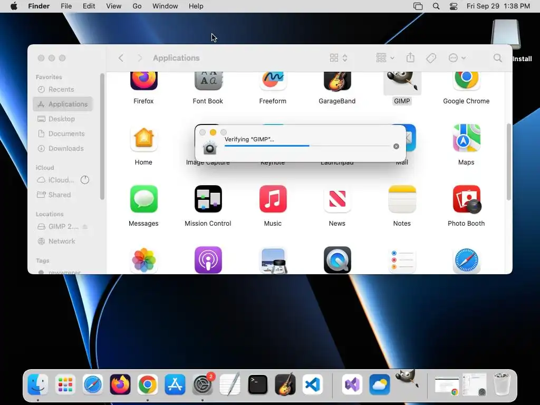Open App Store from the Dock
This screenshot has height=405, width=540.
(175, 384)
